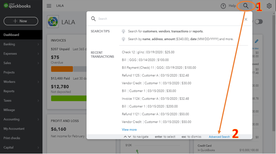Open Bill Customer 1 $200.00

point(150,106)
